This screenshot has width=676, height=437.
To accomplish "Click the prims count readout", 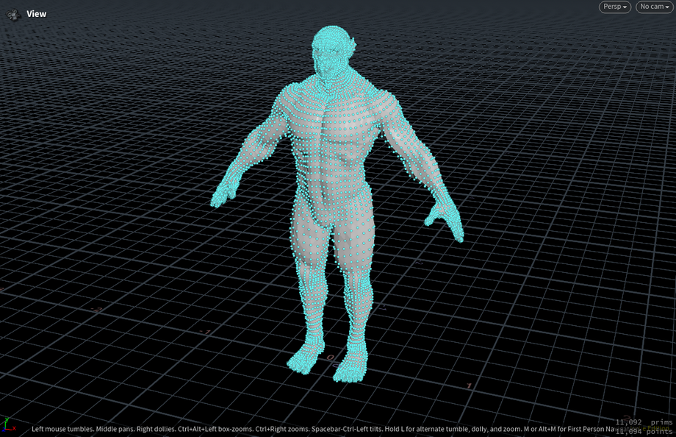I will pos(644,422).
